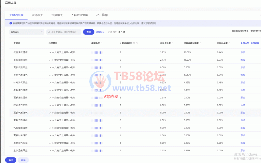Open the 人群特征继承 tab
This screenshot has height=163, width=261.
(x=80, y=15)
